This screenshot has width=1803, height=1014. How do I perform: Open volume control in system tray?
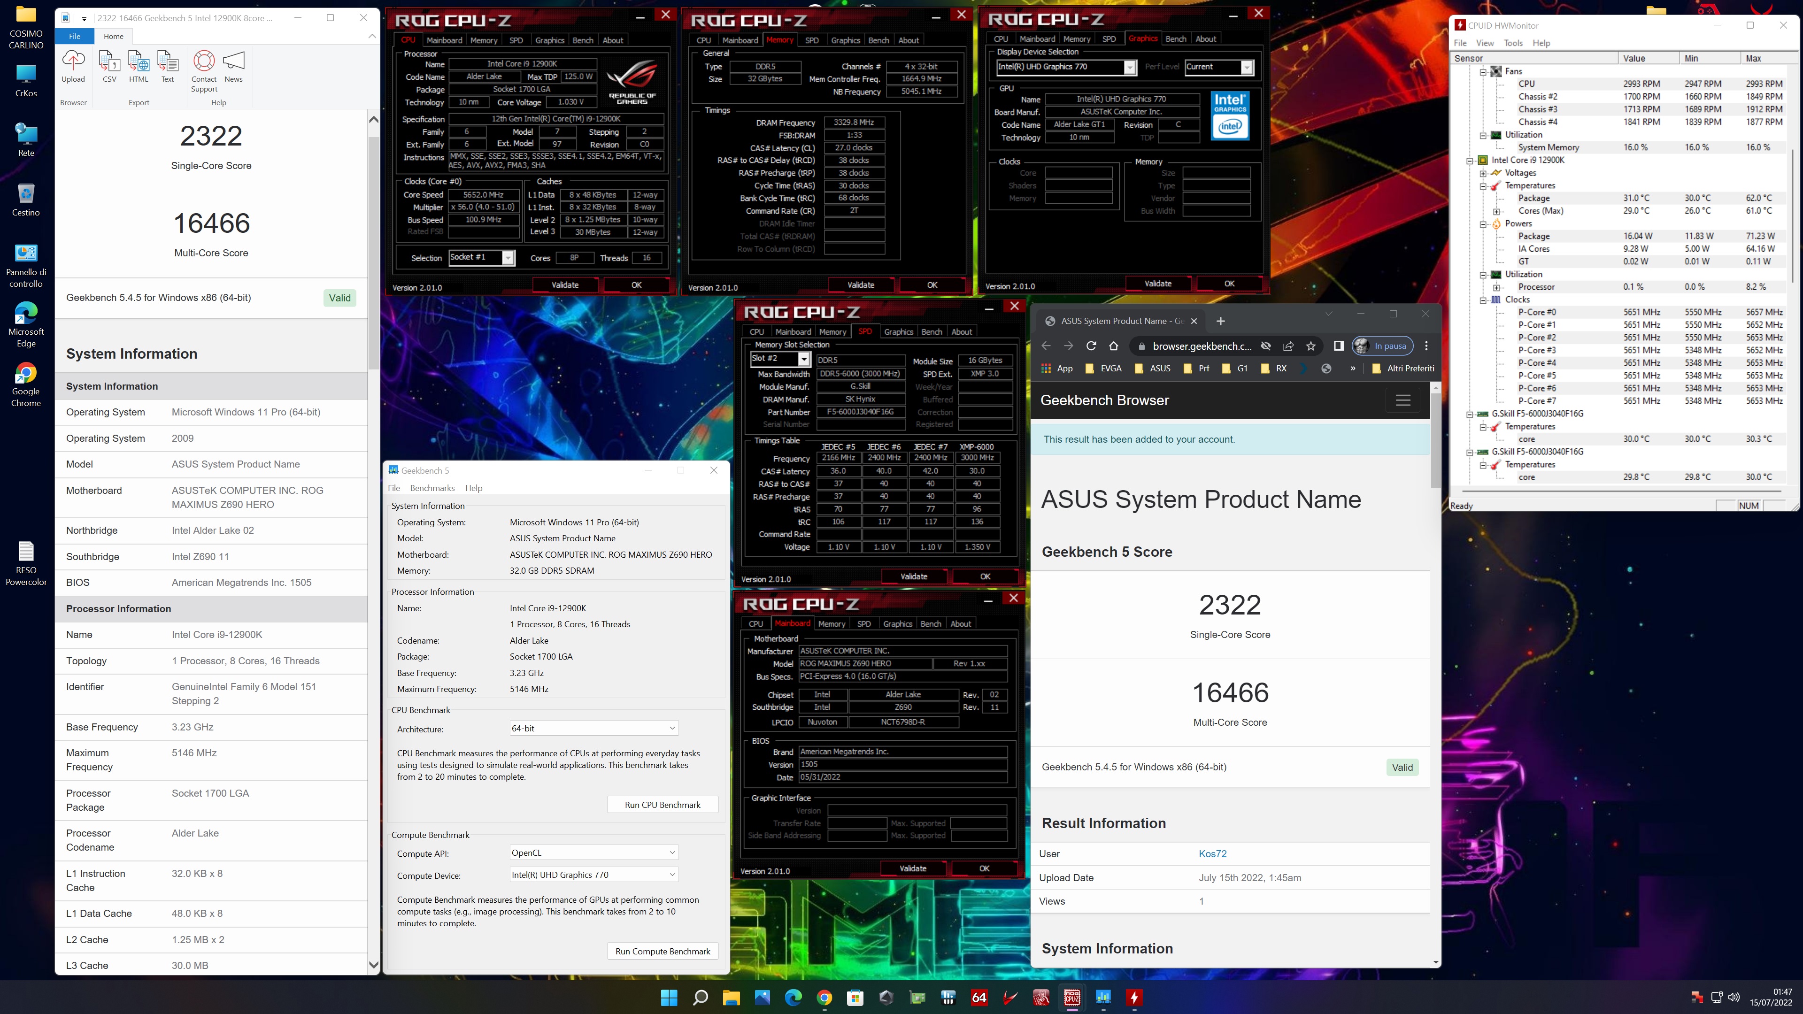pyautogui.click(x=1734, y=997)
